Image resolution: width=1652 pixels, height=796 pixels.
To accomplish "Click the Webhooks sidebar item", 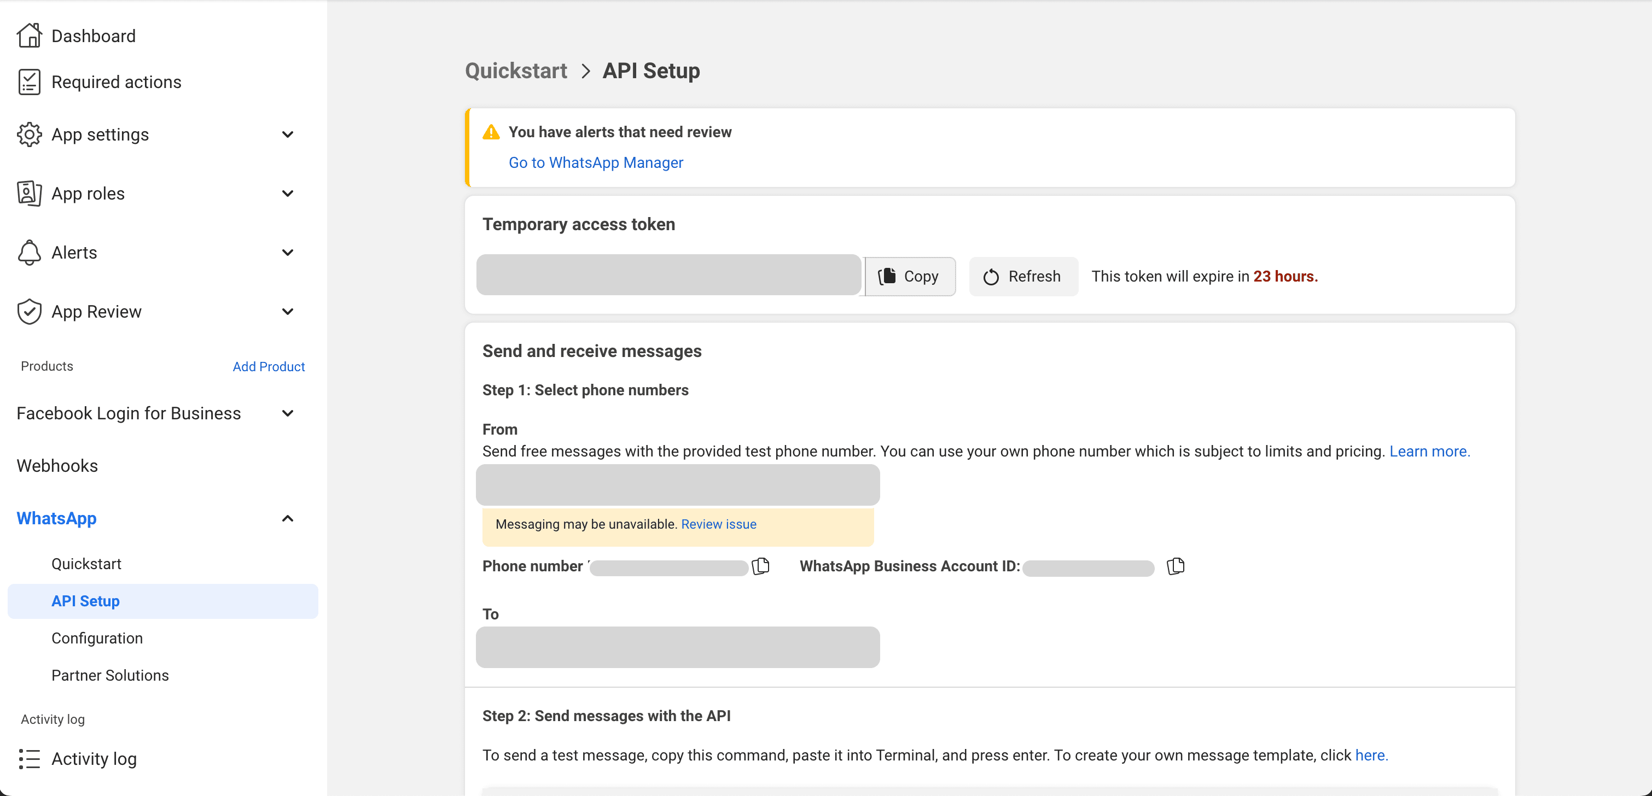I will tap(57, 464).
